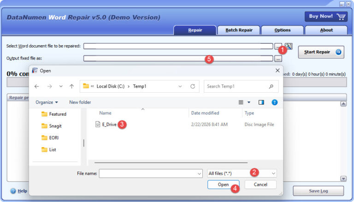The image size is (354, 202).
Task: Select the Repair tab
Action: 195,30
